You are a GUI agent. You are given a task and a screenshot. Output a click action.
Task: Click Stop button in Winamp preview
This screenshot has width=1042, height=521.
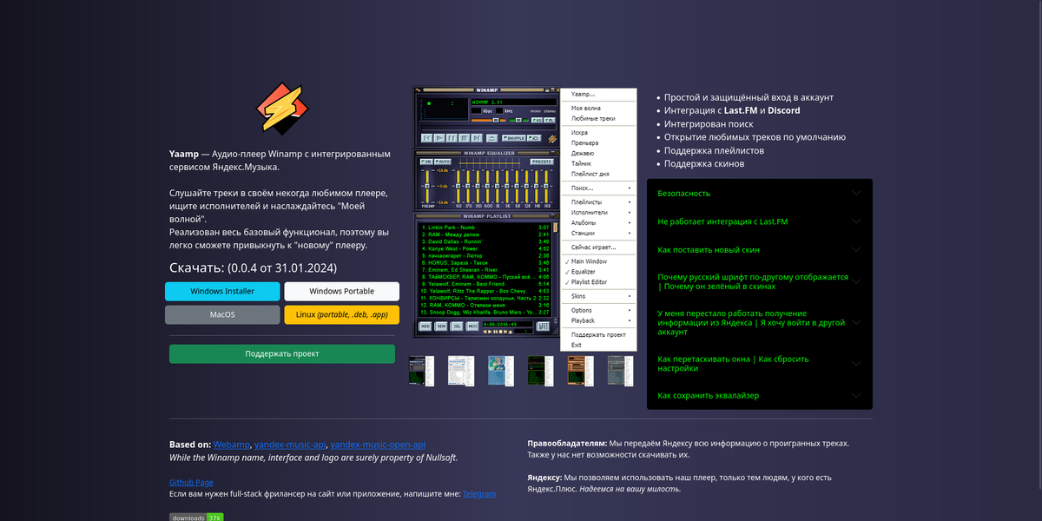click(464, 138)
